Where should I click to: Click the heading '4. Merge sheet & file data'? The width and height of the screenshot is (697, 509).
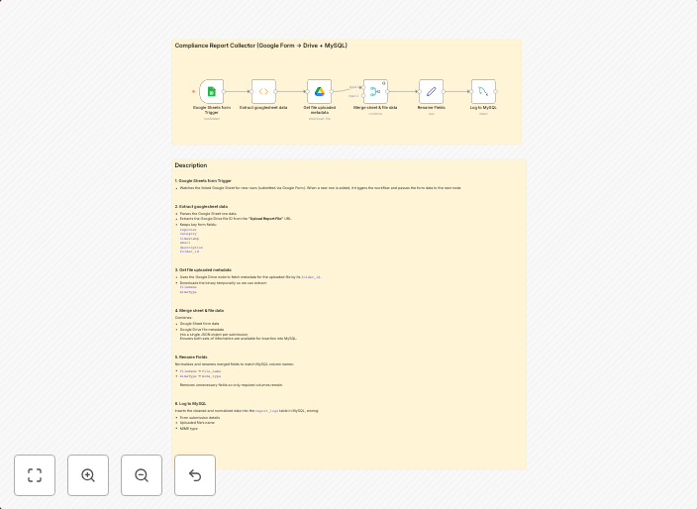(199, 311)
